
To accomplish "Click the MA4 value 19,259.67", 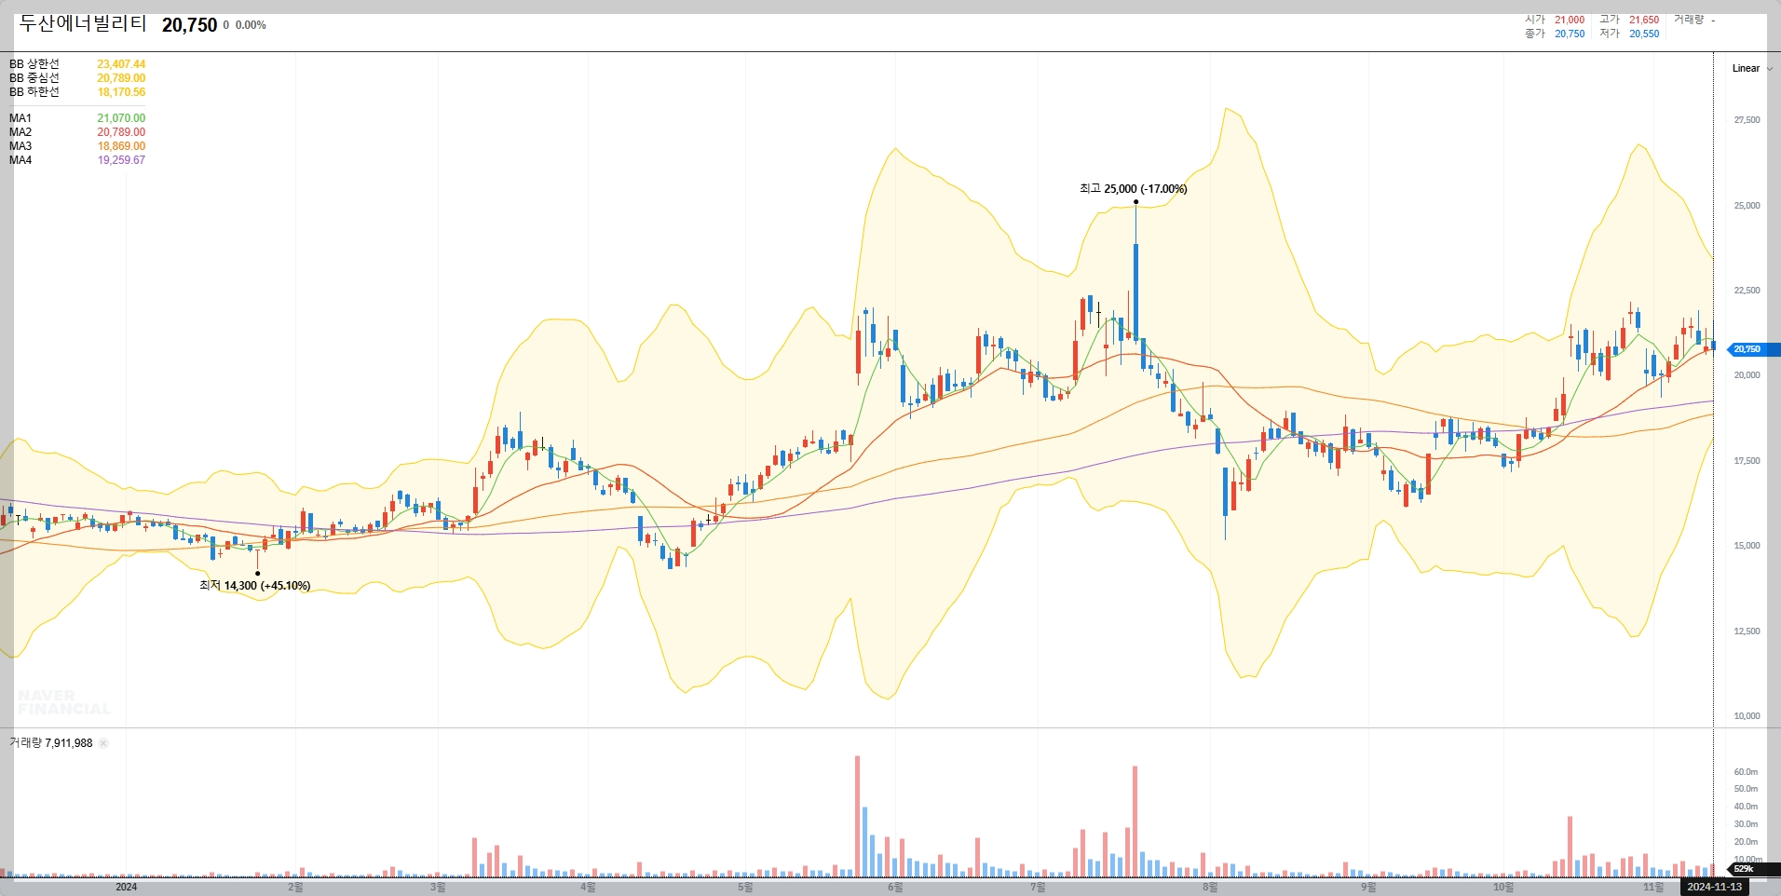I will [121, 160].
